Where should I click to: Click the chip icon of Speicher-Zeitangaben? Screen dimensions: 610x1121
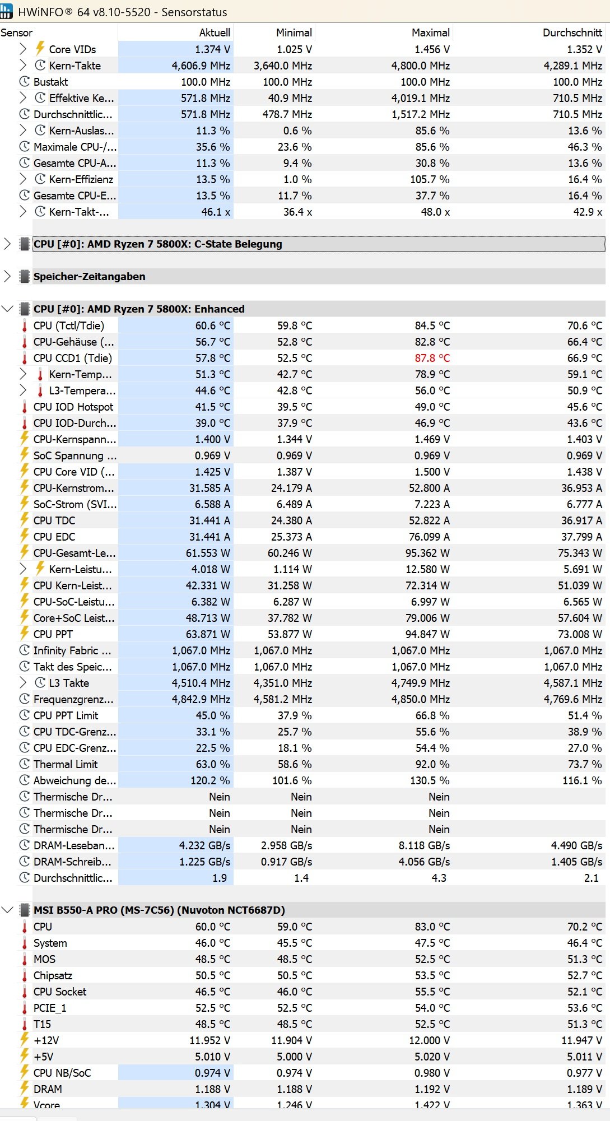tap(24, 277)
